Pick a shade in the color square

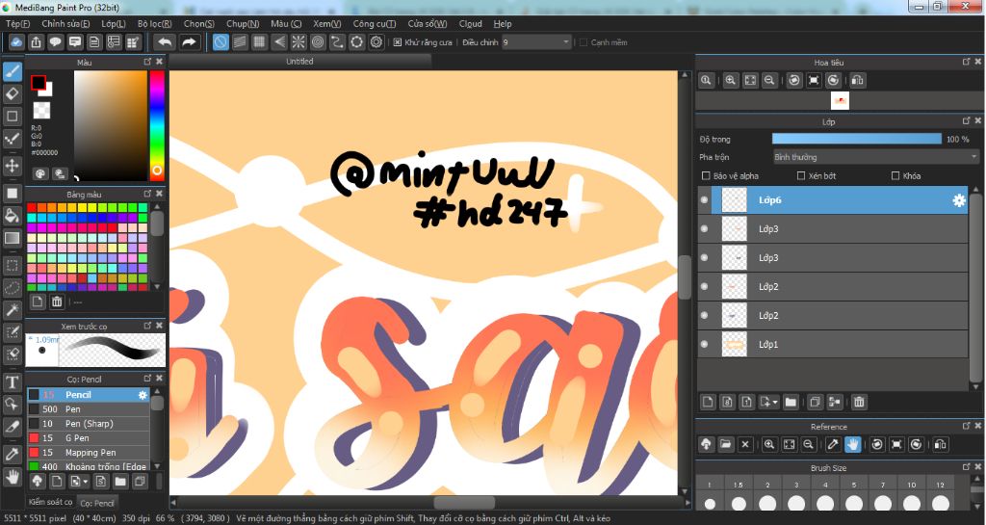(111, 126)
